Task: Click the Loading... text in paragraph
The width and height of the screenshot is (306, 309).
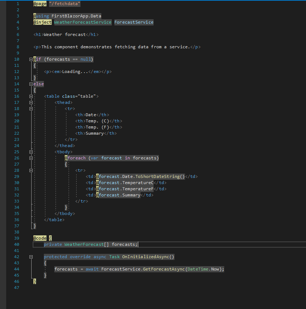Action: tap(75, 72)
